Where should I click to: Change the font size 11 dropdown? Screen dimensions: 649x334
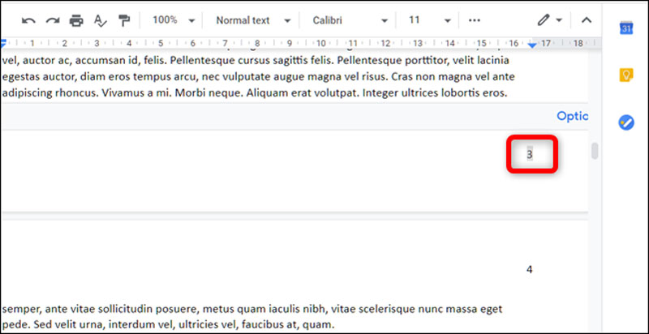click(x=429, y=20)
